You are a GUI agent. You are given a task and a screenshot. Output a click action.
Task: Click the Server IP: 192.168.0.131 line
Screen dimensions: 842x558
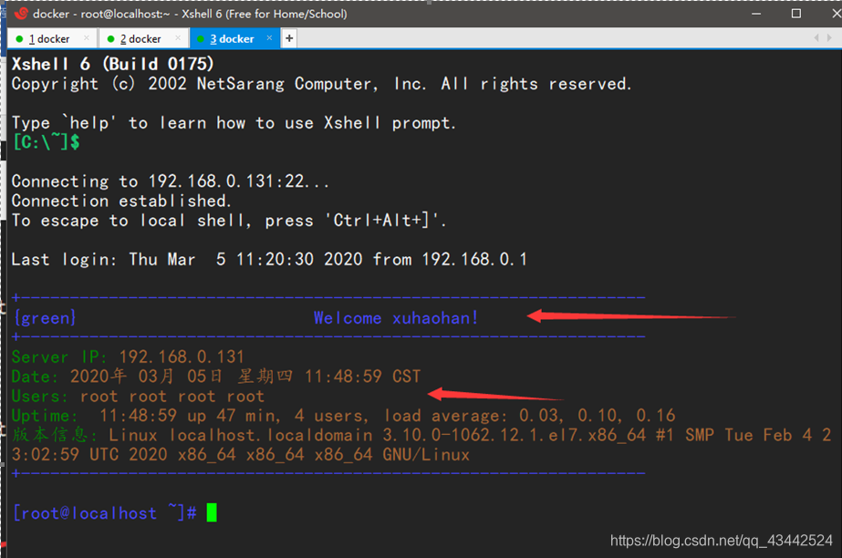point(128,356)
